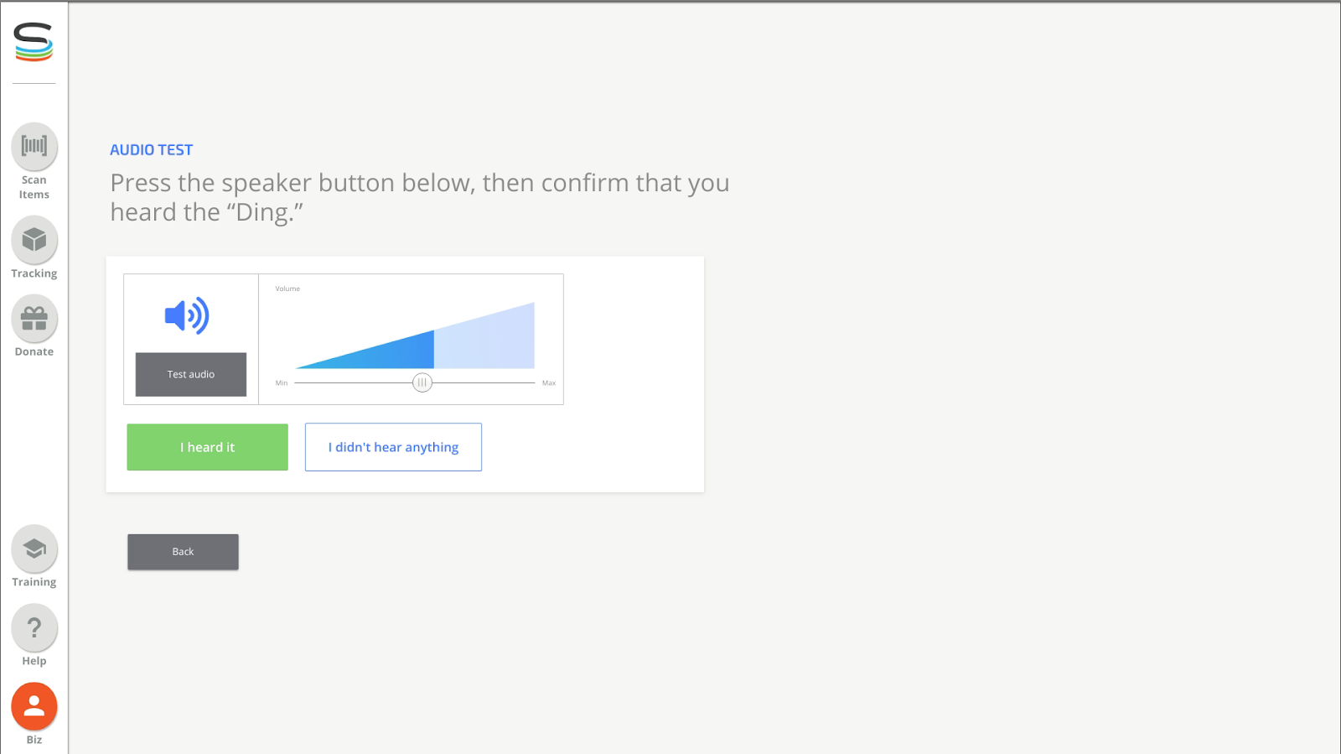Viewport: 1341px width, 754px height.
Task: Open the Training graduation cap icon
Action: [x=34, y=549]
